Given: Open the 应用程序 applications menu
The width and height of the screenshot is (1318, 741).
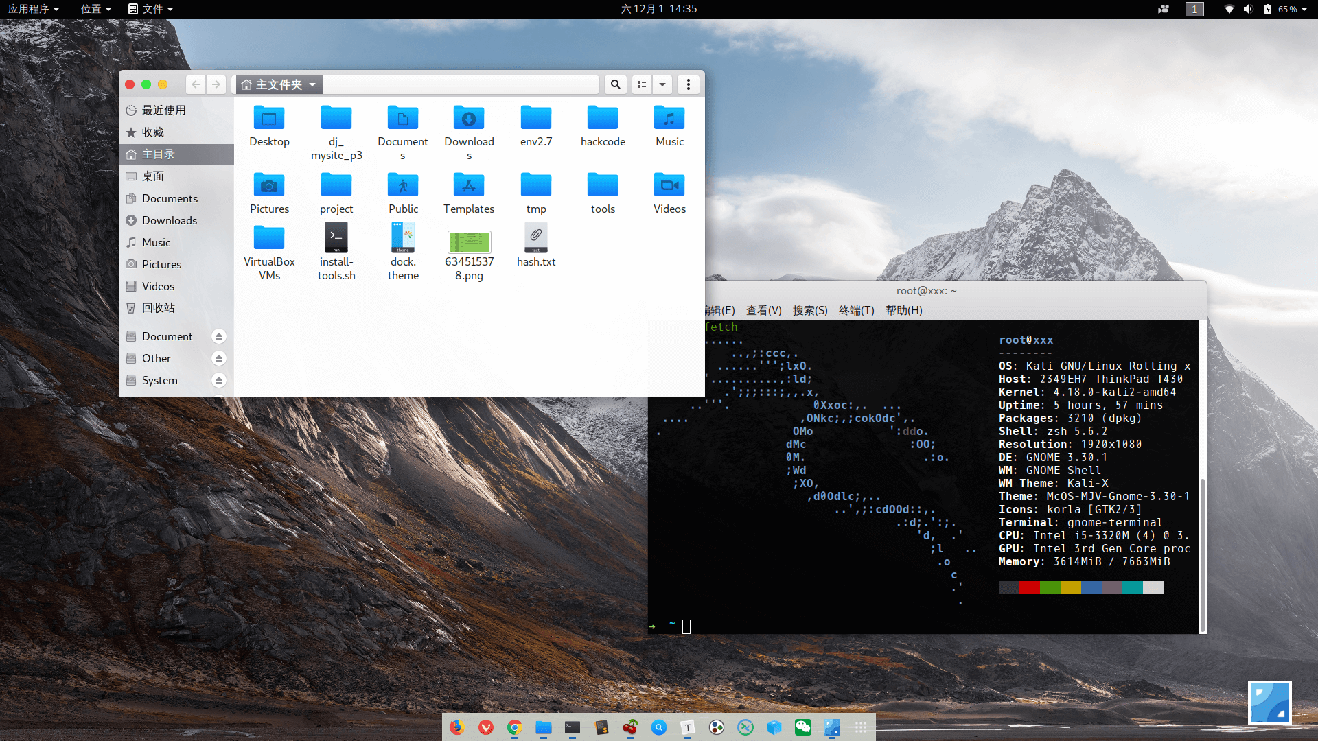Looking at the screenshot, I should tap(33, 9).
